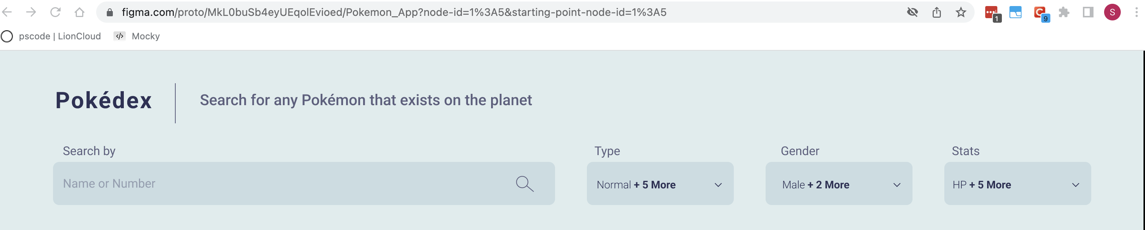Toggle the browser side panel
Viewport: 1145px width, 230px height.
click(1088, 12)
